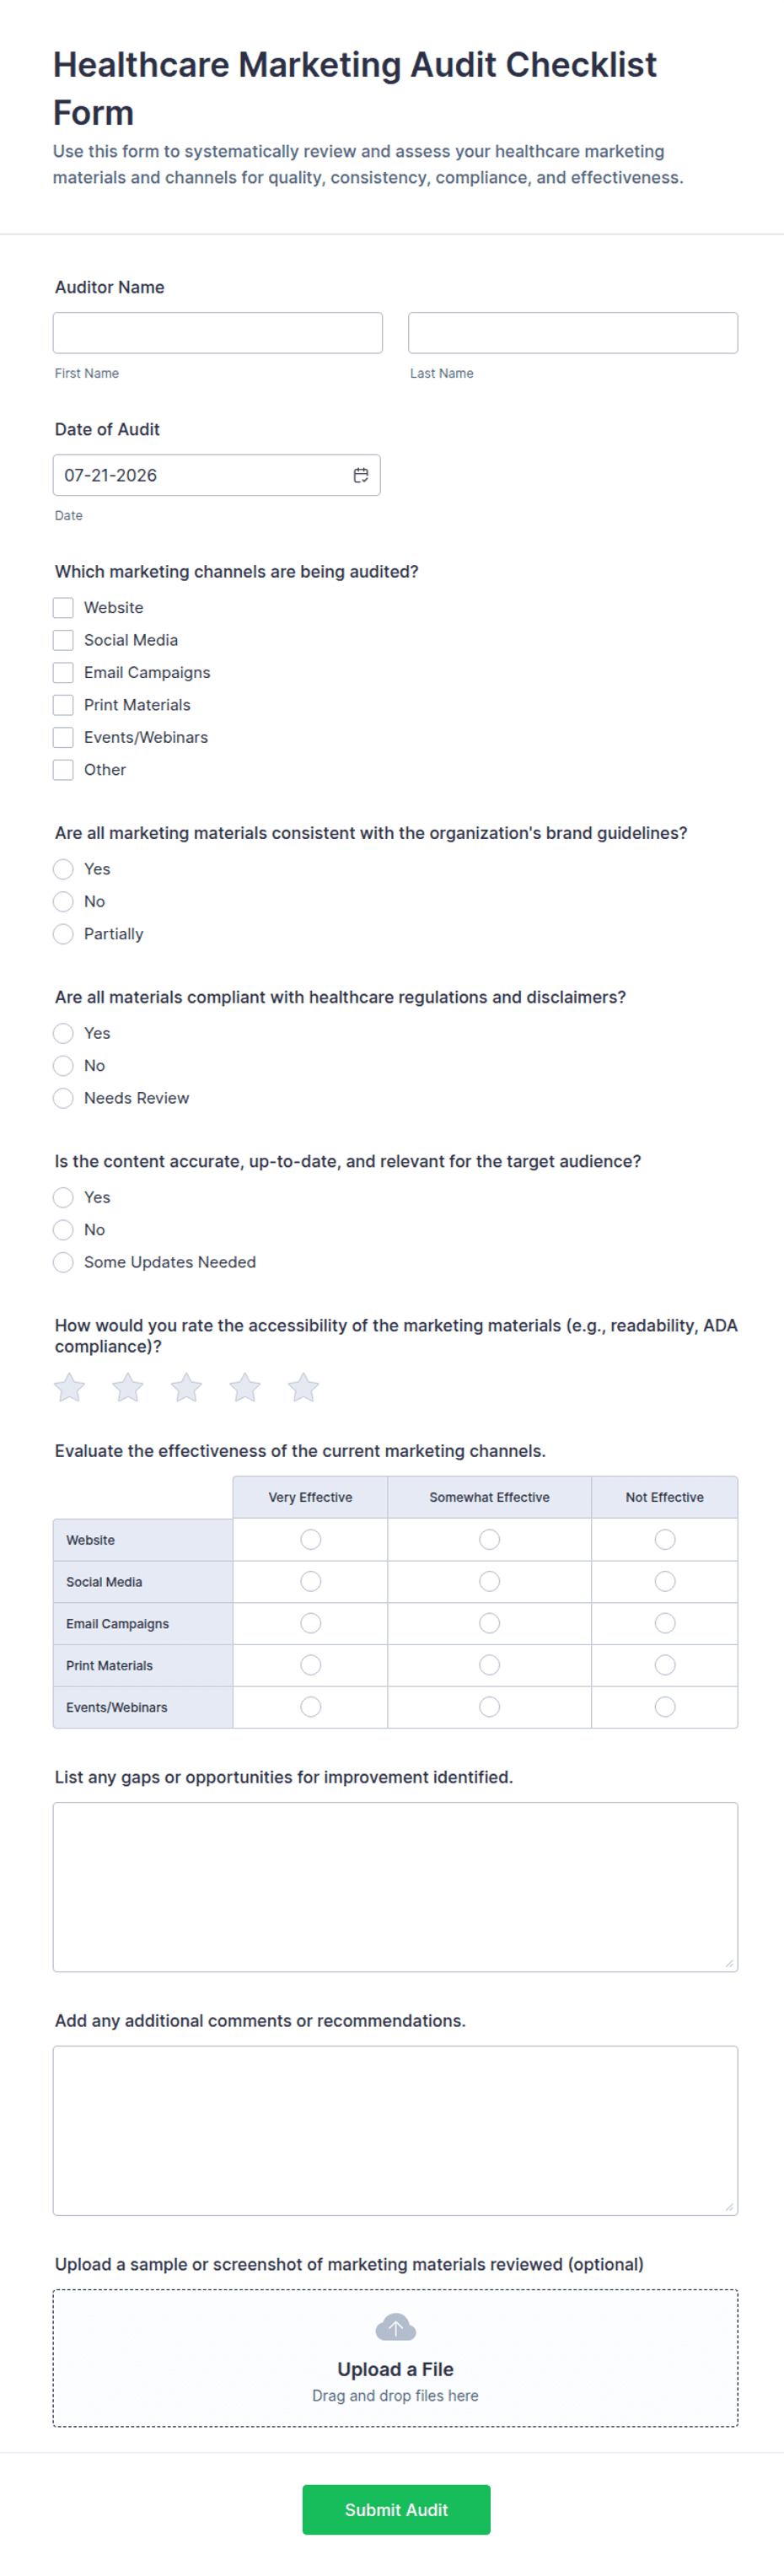
Task: Rate accessibility two stars
Action: (128, 1387)
